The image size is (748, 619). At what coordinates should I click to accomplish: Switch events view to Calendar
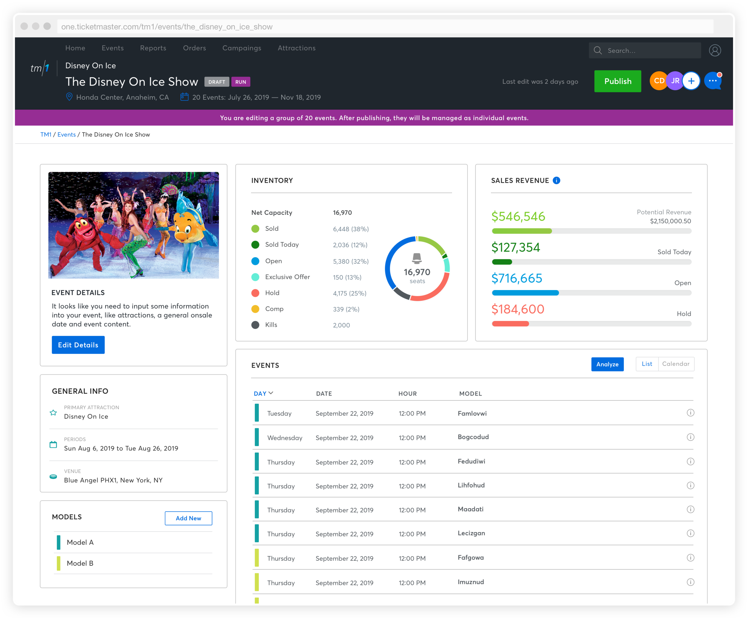point(676,364)
